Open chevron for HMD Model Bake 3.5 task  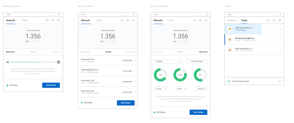click(x=280, y=29)
